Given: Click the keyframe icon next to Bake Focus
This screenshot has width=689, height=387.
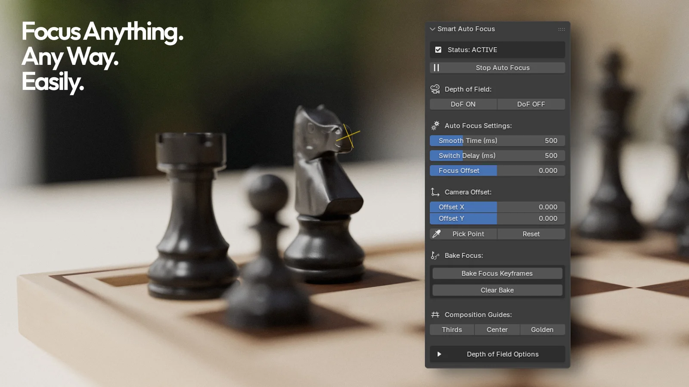Looking at the screenshot, I should [435, 255].
